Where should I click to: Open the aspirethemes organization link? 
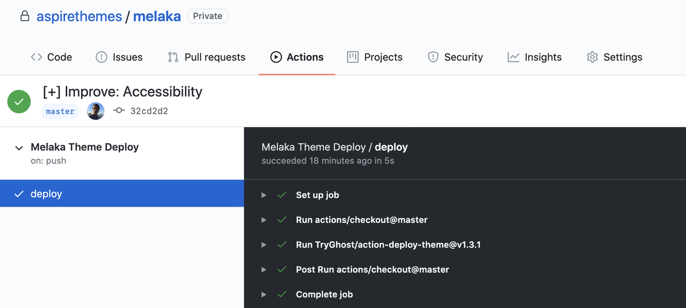pos(79,16)
